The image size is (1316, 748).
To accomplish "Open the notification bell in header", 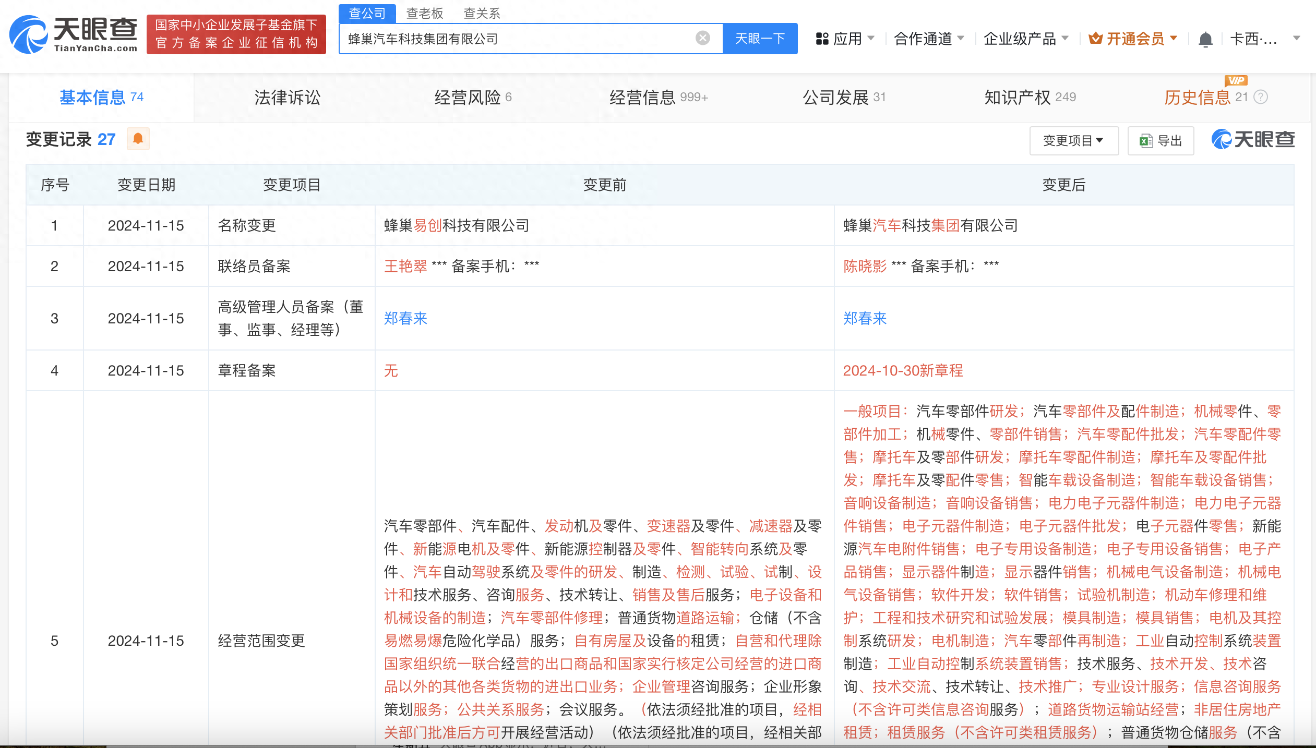I will pos(1205,39).
